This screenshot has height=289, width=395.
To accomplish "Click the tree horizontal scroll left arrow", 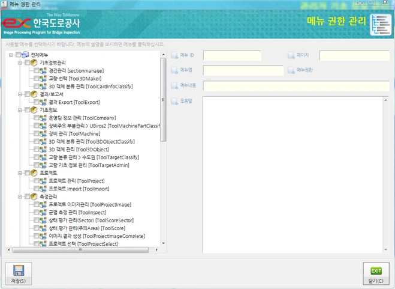I will click(9, 249).
